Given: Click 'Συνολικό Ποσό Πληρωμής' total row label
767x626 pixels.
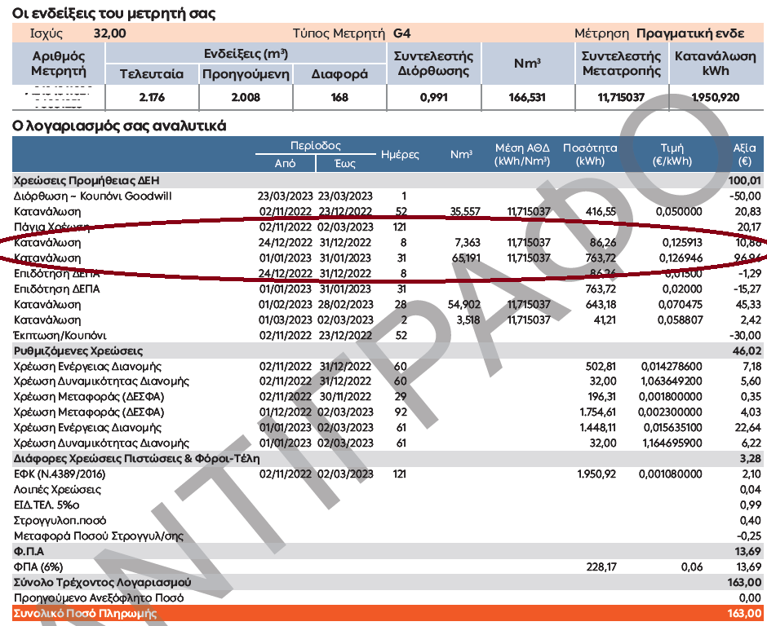Looking at the screenshot, I should (85, 614).
